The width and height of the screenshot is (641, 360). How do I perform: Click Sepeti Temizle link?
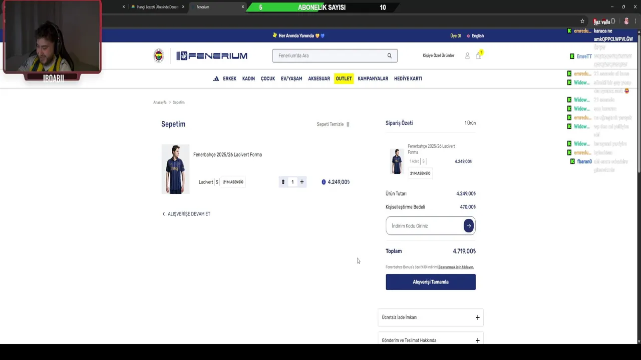pos(330,124)
